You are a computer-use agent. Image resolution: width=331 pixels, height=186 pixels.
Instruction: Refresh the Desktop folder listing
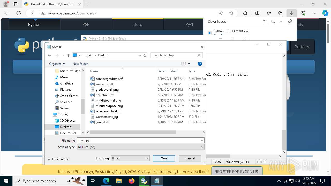pos(145,55)
